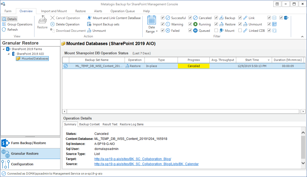The width and height of the screenshot is (307, 177).
Task: Collapse the ribbon using the chevron arrow
Action: (302, 37)
